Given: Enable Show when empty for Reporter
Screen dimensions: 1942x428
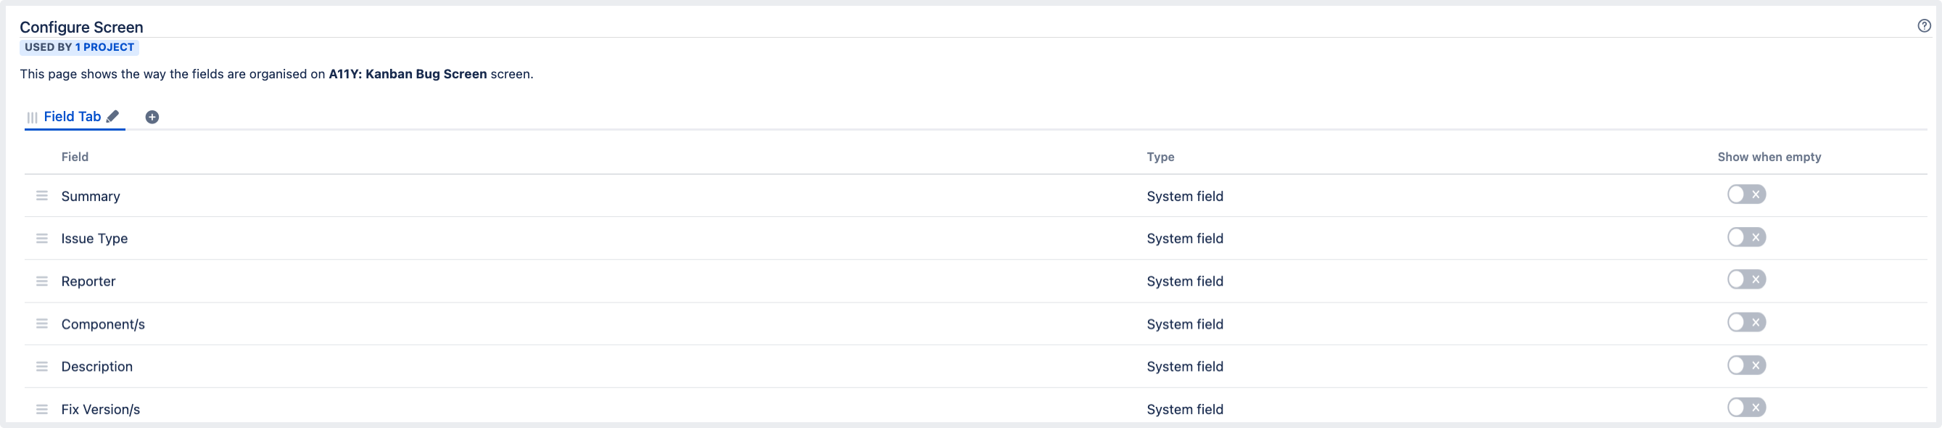Looking at the screenshot, I should pyautogui.click(x=1747, y=279).
